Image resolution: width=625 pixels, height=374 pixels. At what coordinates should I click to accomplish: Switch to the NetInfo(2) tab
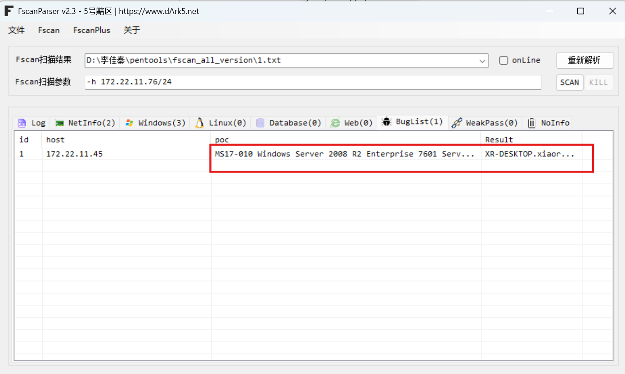[x=84, y=123]
